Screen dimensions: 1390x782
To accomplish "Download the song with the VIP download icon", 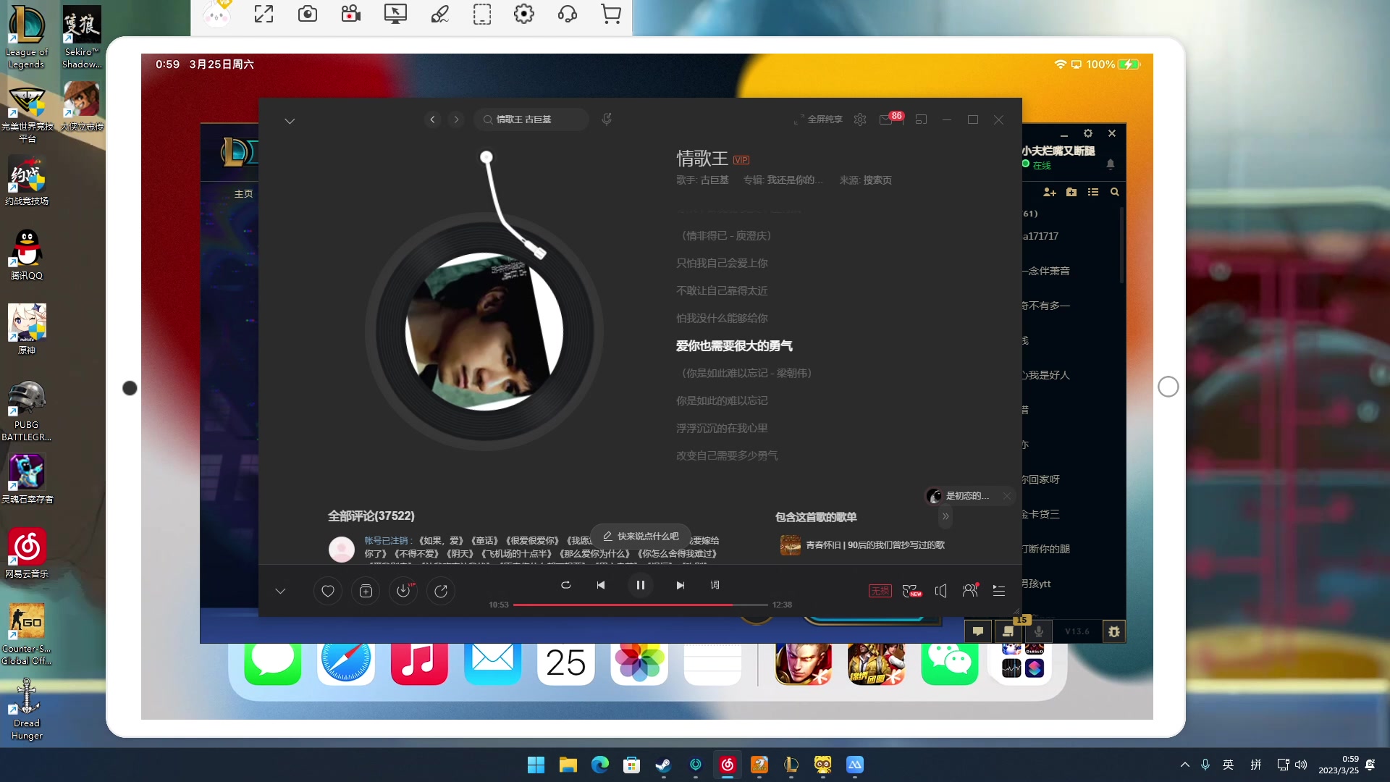I will point(403,591).
